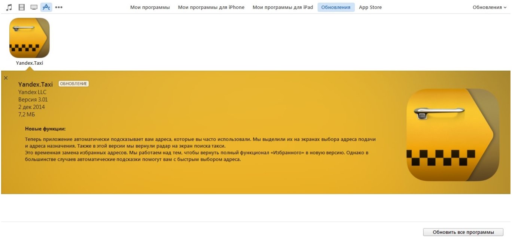Screen dimensions: 512x239
Task: Switch to Мои программы для iPad tab
Action: click(x=283, y=7)
